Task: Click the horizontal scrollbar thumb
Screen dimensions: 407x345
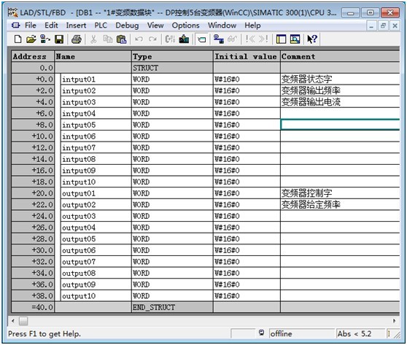Action: [23, 321]
